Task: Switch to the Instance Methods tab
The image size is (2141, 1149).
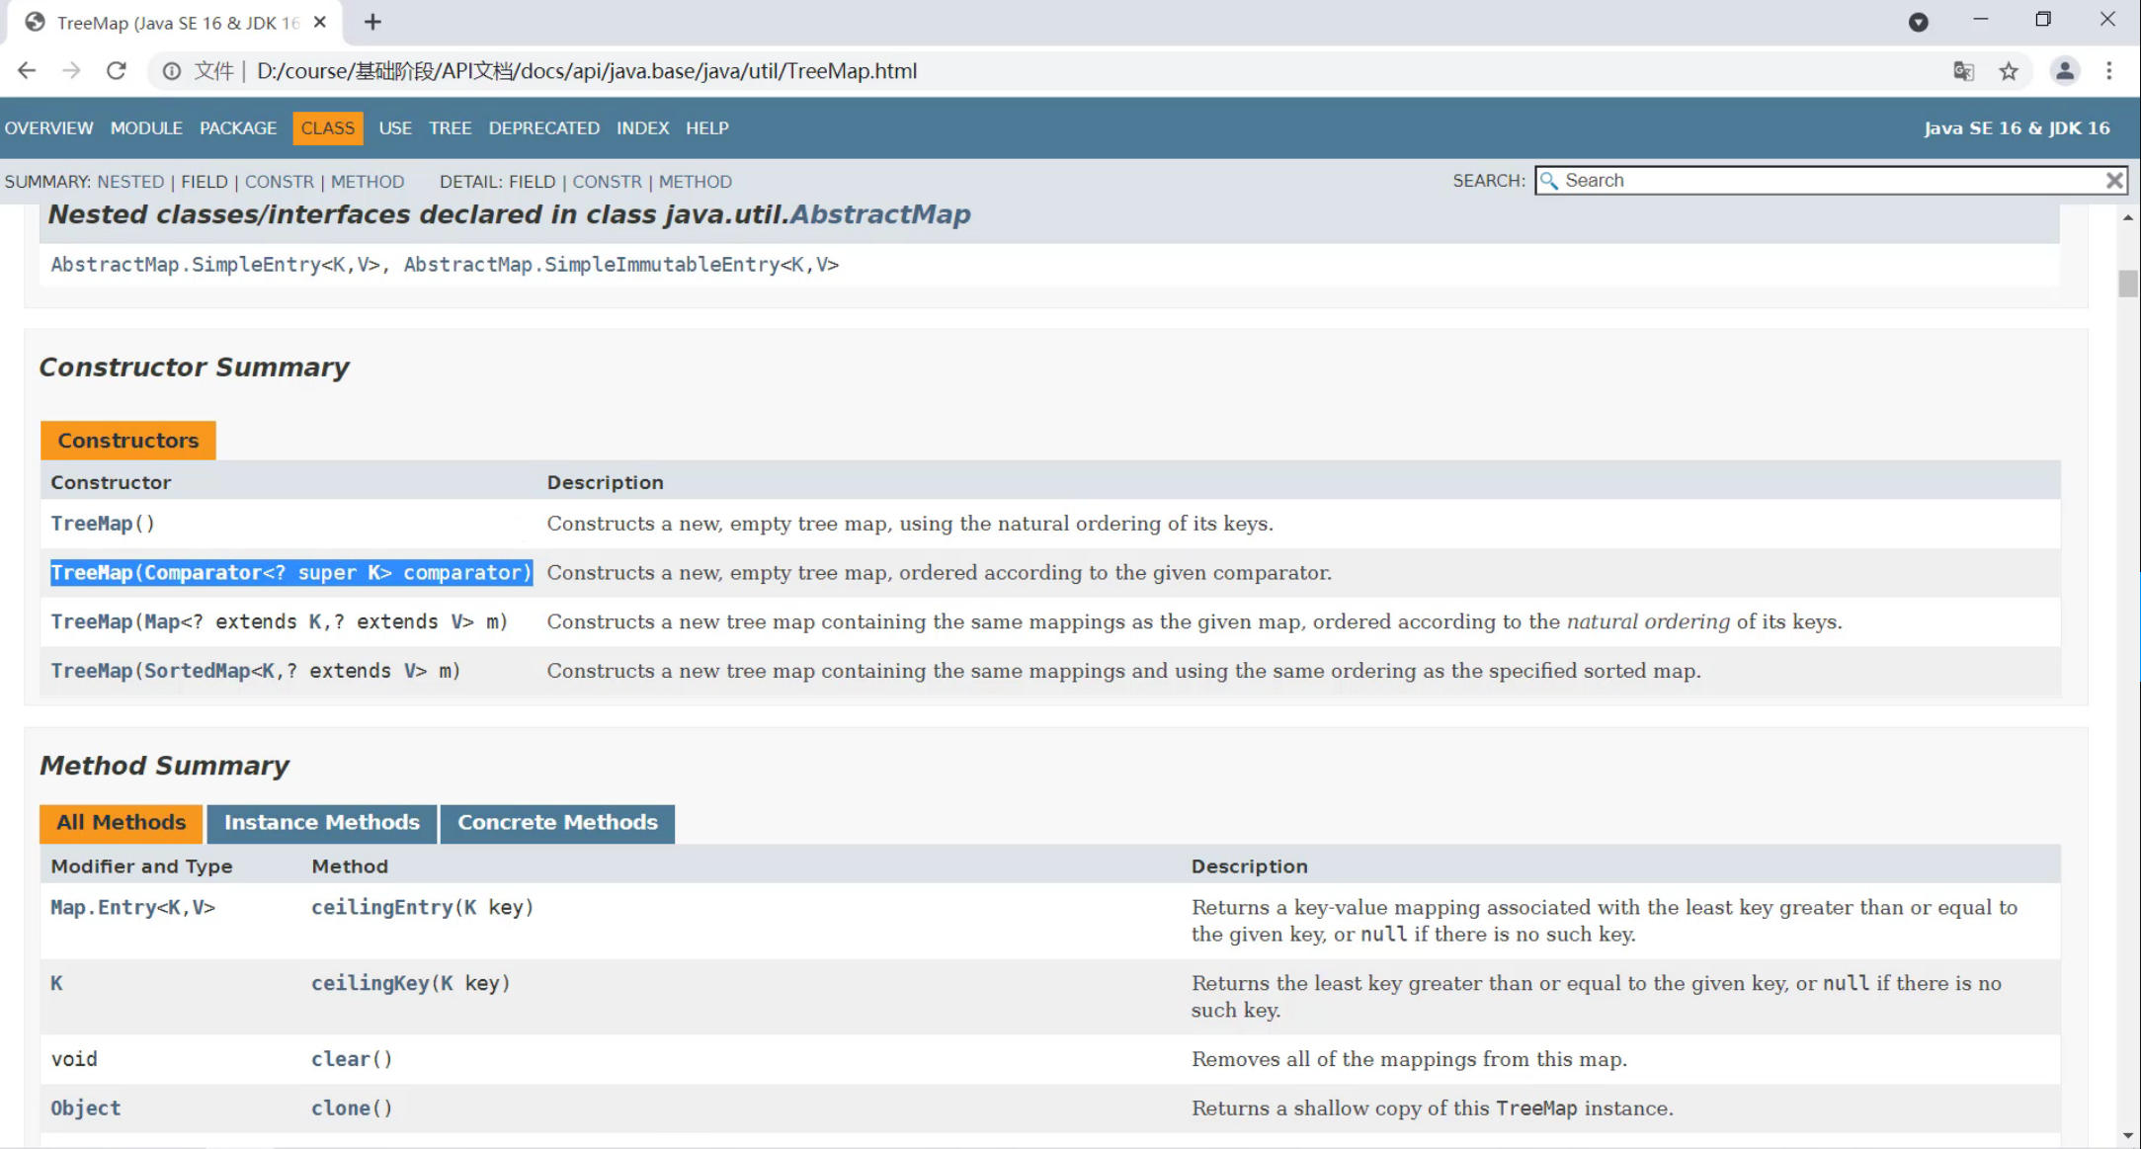Action: click(321, 823)
